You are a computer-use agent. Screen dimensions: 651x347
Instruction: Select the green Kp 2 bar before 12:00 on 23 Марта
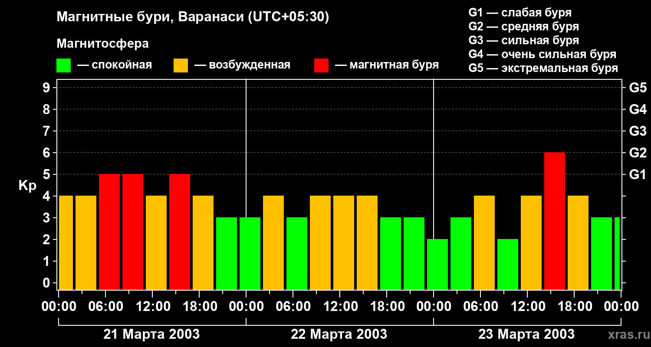coord(508,264)
